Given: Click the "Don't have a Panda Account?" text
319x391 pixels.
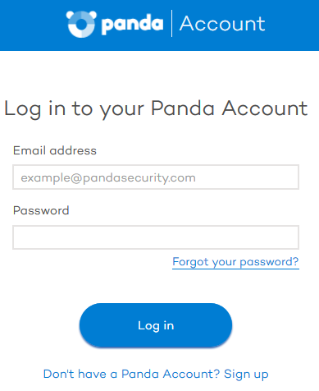Looking at the screenshot, I should 131,374.
